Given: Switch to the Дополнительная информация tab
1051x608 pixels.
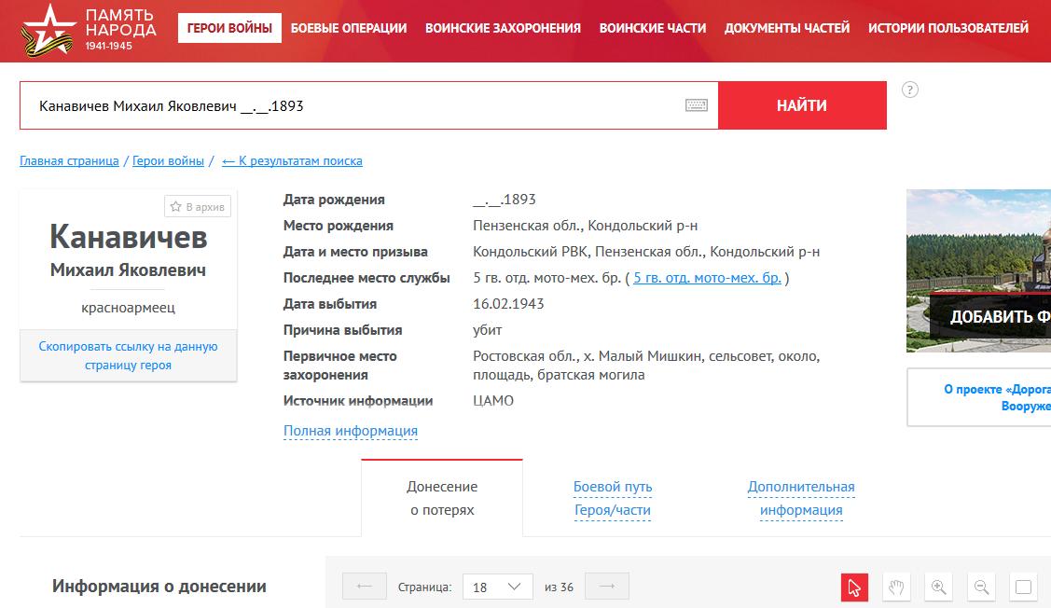Looking at the screenshot, I should pos(801,498).
